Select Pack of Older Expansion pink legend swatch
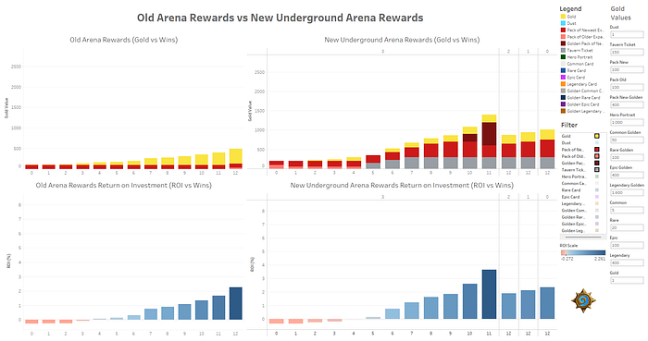Screen dimensions: 648x341 pyautogui.click(x=563, y=37)
